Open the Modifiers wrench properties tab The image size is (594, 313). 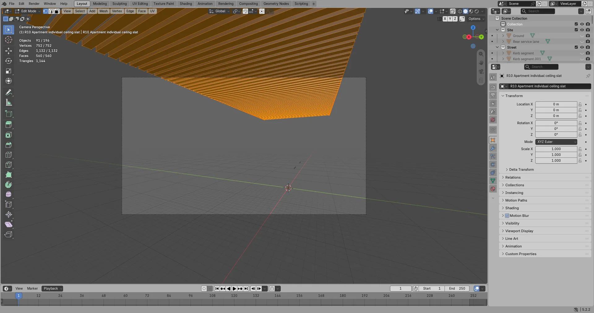click(493, 148)
